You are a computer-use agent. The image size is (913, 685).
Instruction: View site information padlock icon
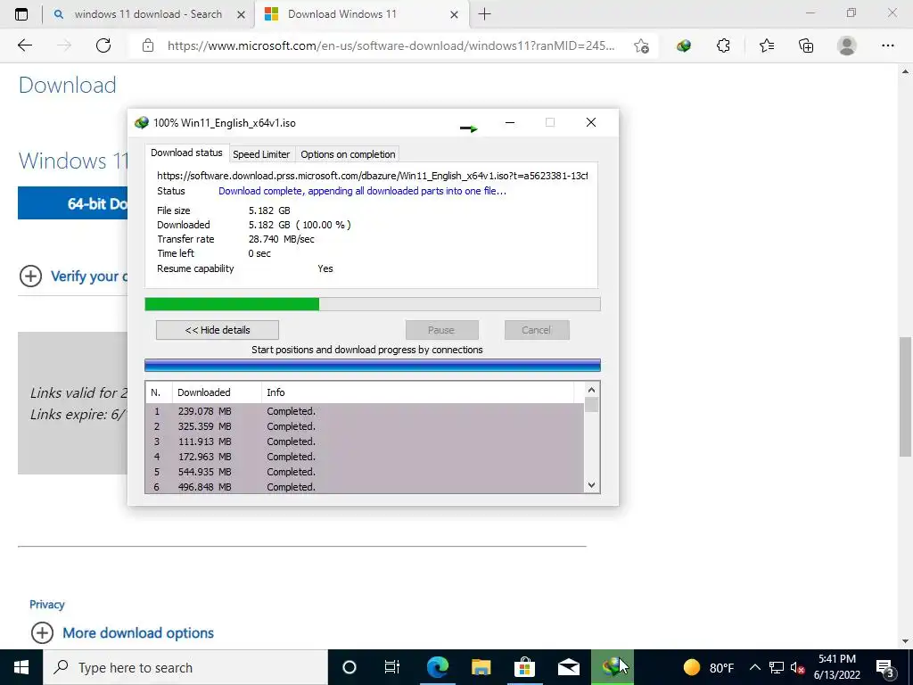148,45
